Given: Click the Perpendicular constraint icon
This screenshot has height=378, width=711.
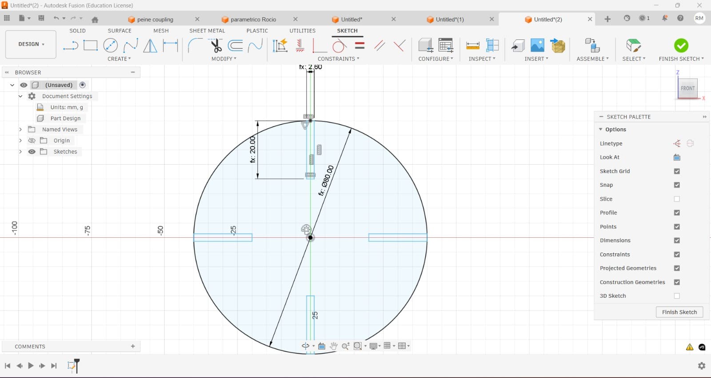Looking at the screenshot, I should [399, 45].
